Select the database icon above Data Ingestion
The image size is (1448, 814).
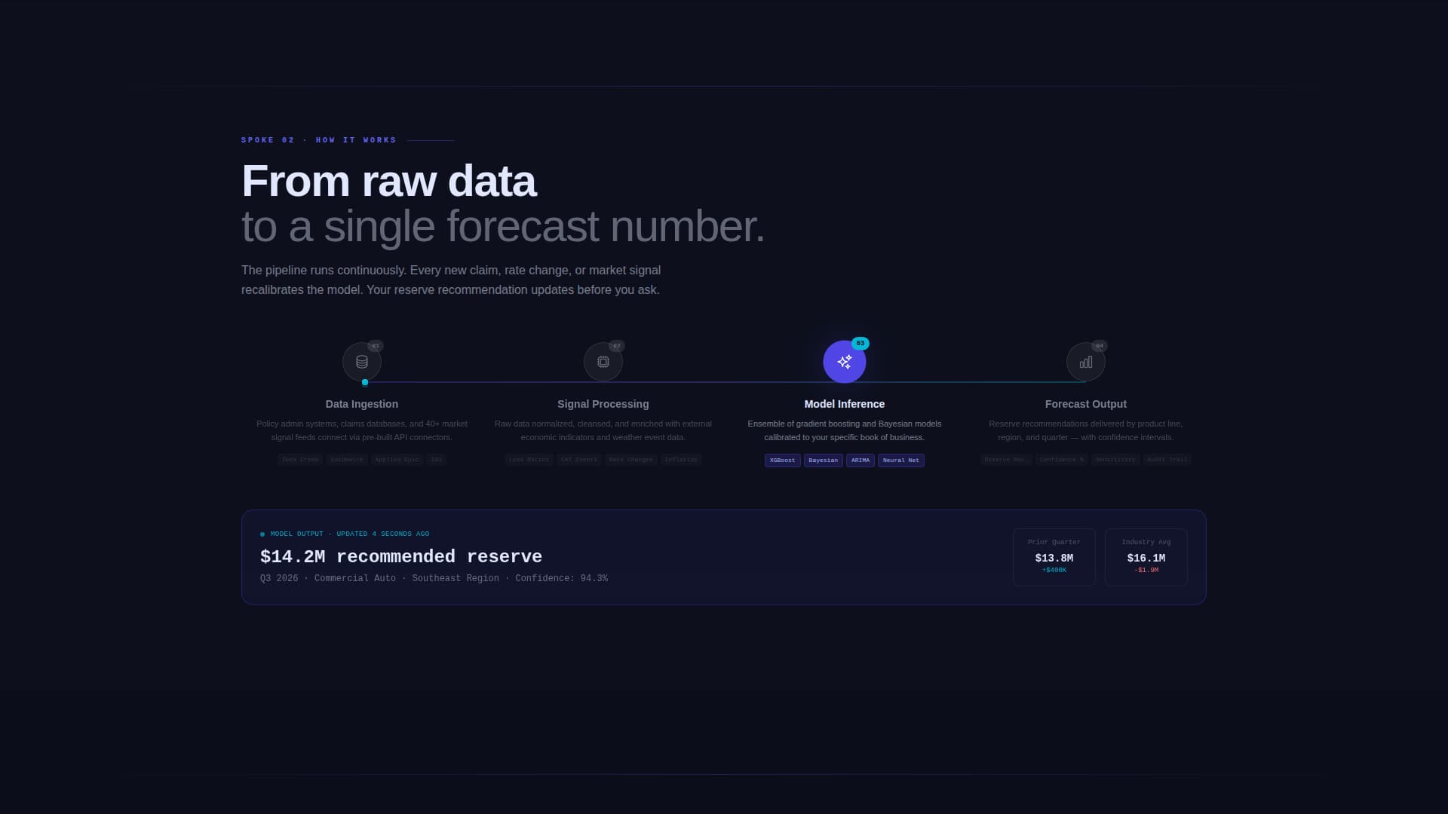click(361, 361)
